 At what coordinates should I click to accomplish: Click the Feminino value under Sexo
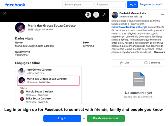(x=88, y=46)
